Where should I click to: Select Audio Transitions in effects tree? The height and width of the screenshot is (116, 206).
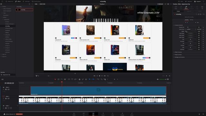[7, 11]
